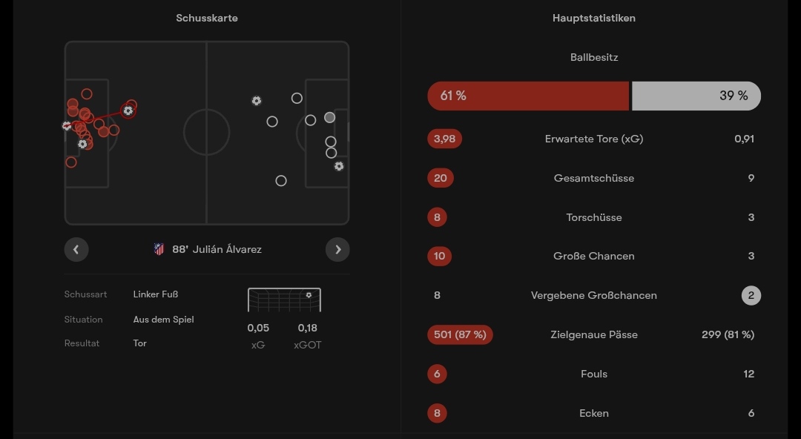The height and width of the screenshot is (439, 801).
Task: Select the Schusskarte heading
Action: click(x=207, y=18)
